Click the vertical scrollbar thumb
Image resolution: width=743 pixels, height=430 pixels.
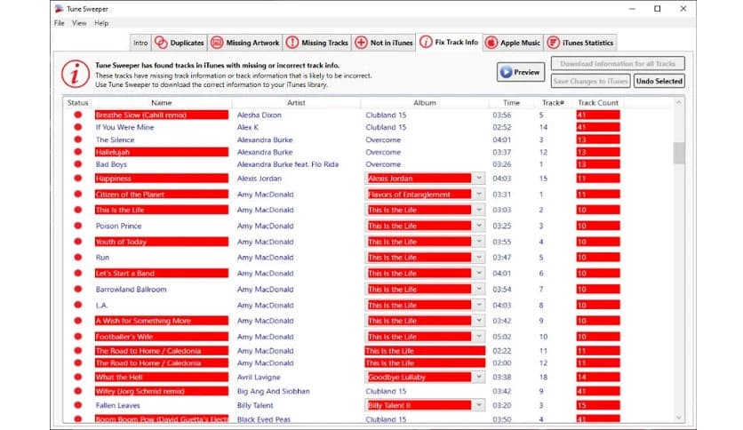[679, 153]
